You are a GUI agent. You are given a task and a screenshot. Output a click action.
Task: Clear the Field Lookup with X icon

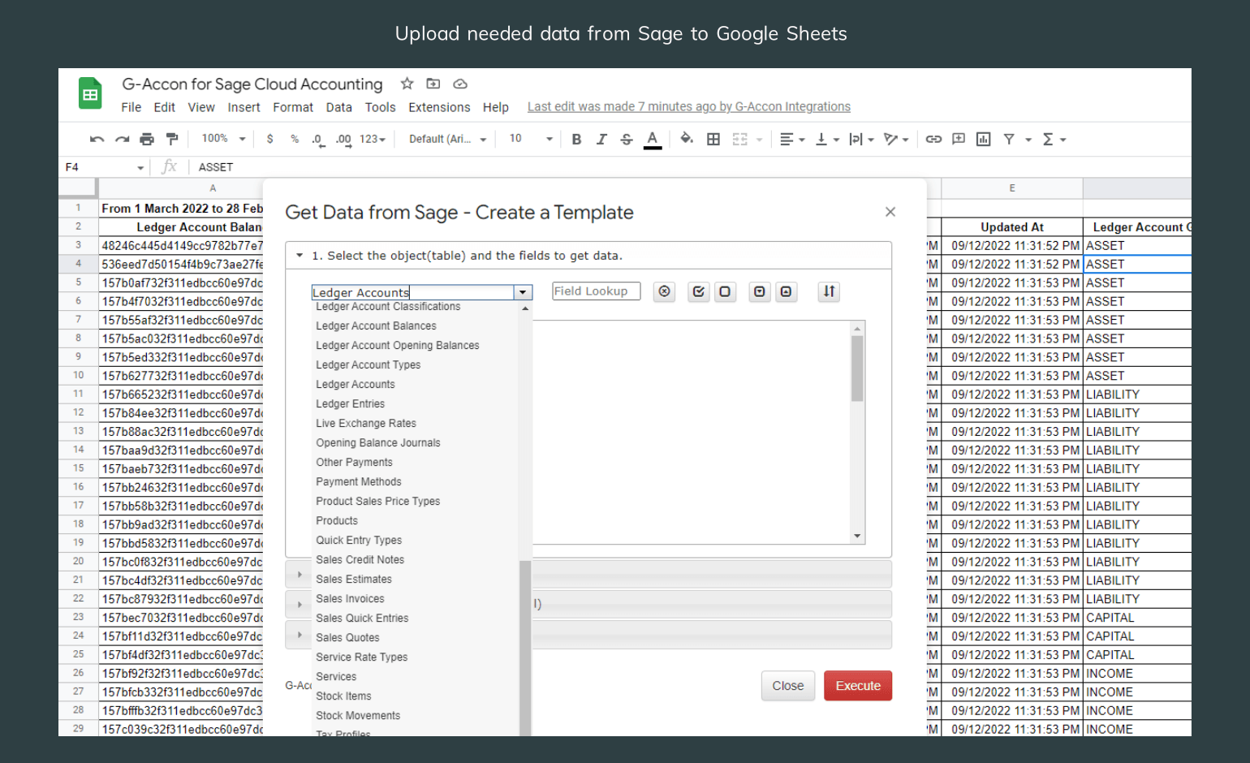coord(665,291)
